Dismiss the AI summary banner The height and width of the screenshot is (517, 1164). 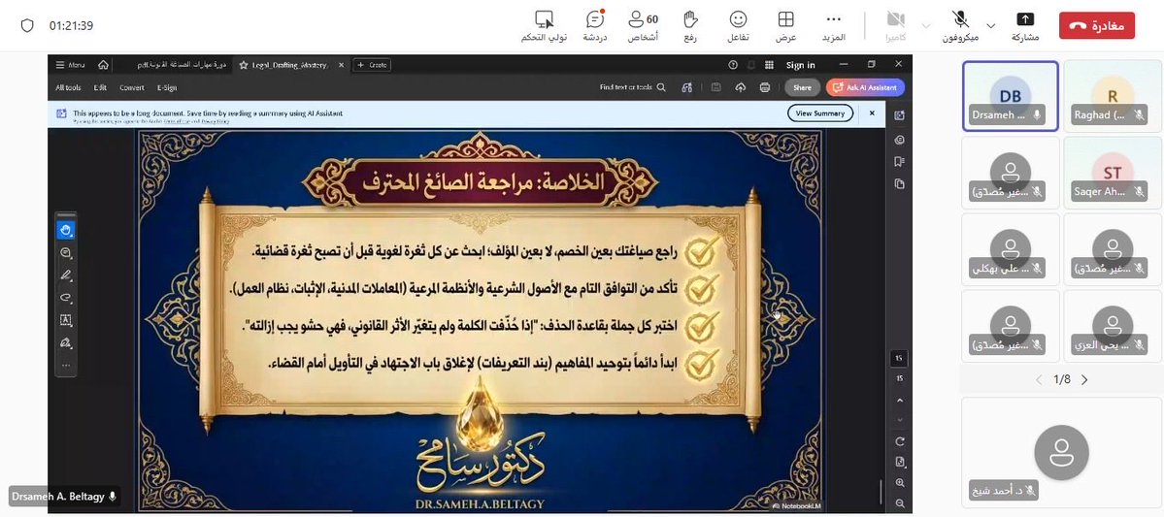[x=872, y=113]
